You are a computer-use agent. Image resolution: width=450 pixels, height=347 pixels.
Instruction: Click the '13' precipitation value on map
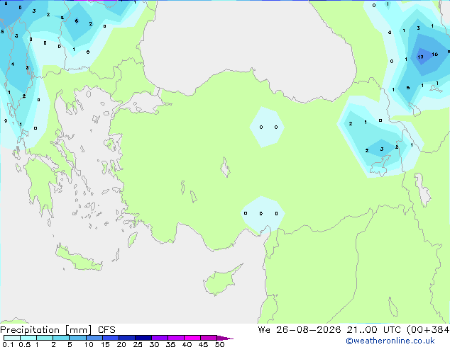click(x=420, y=57)
